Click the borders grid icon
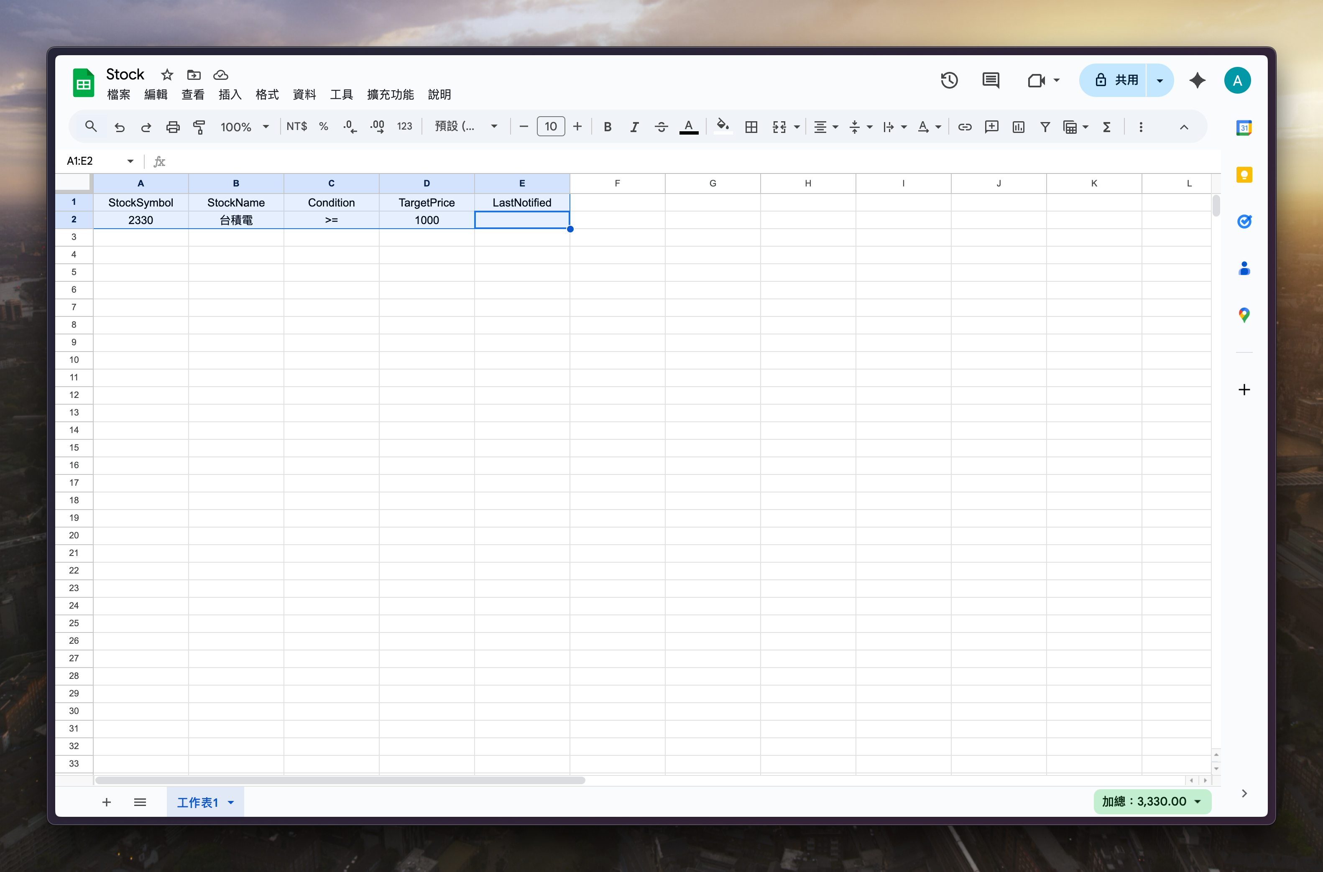The image size is (1323, 872). (x=751, y=127)
